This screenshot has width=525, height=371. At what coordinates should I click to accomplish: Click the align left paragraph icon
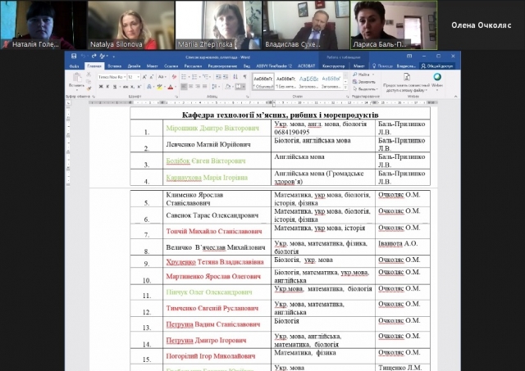coord(183,85)
